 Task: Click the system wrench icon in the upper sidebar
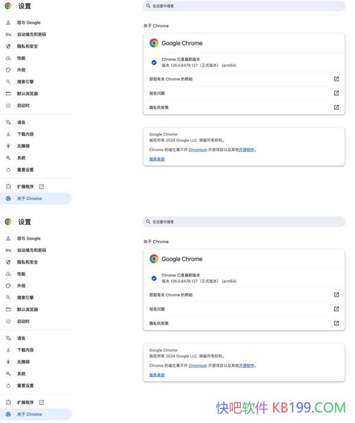tap(8, 158)
